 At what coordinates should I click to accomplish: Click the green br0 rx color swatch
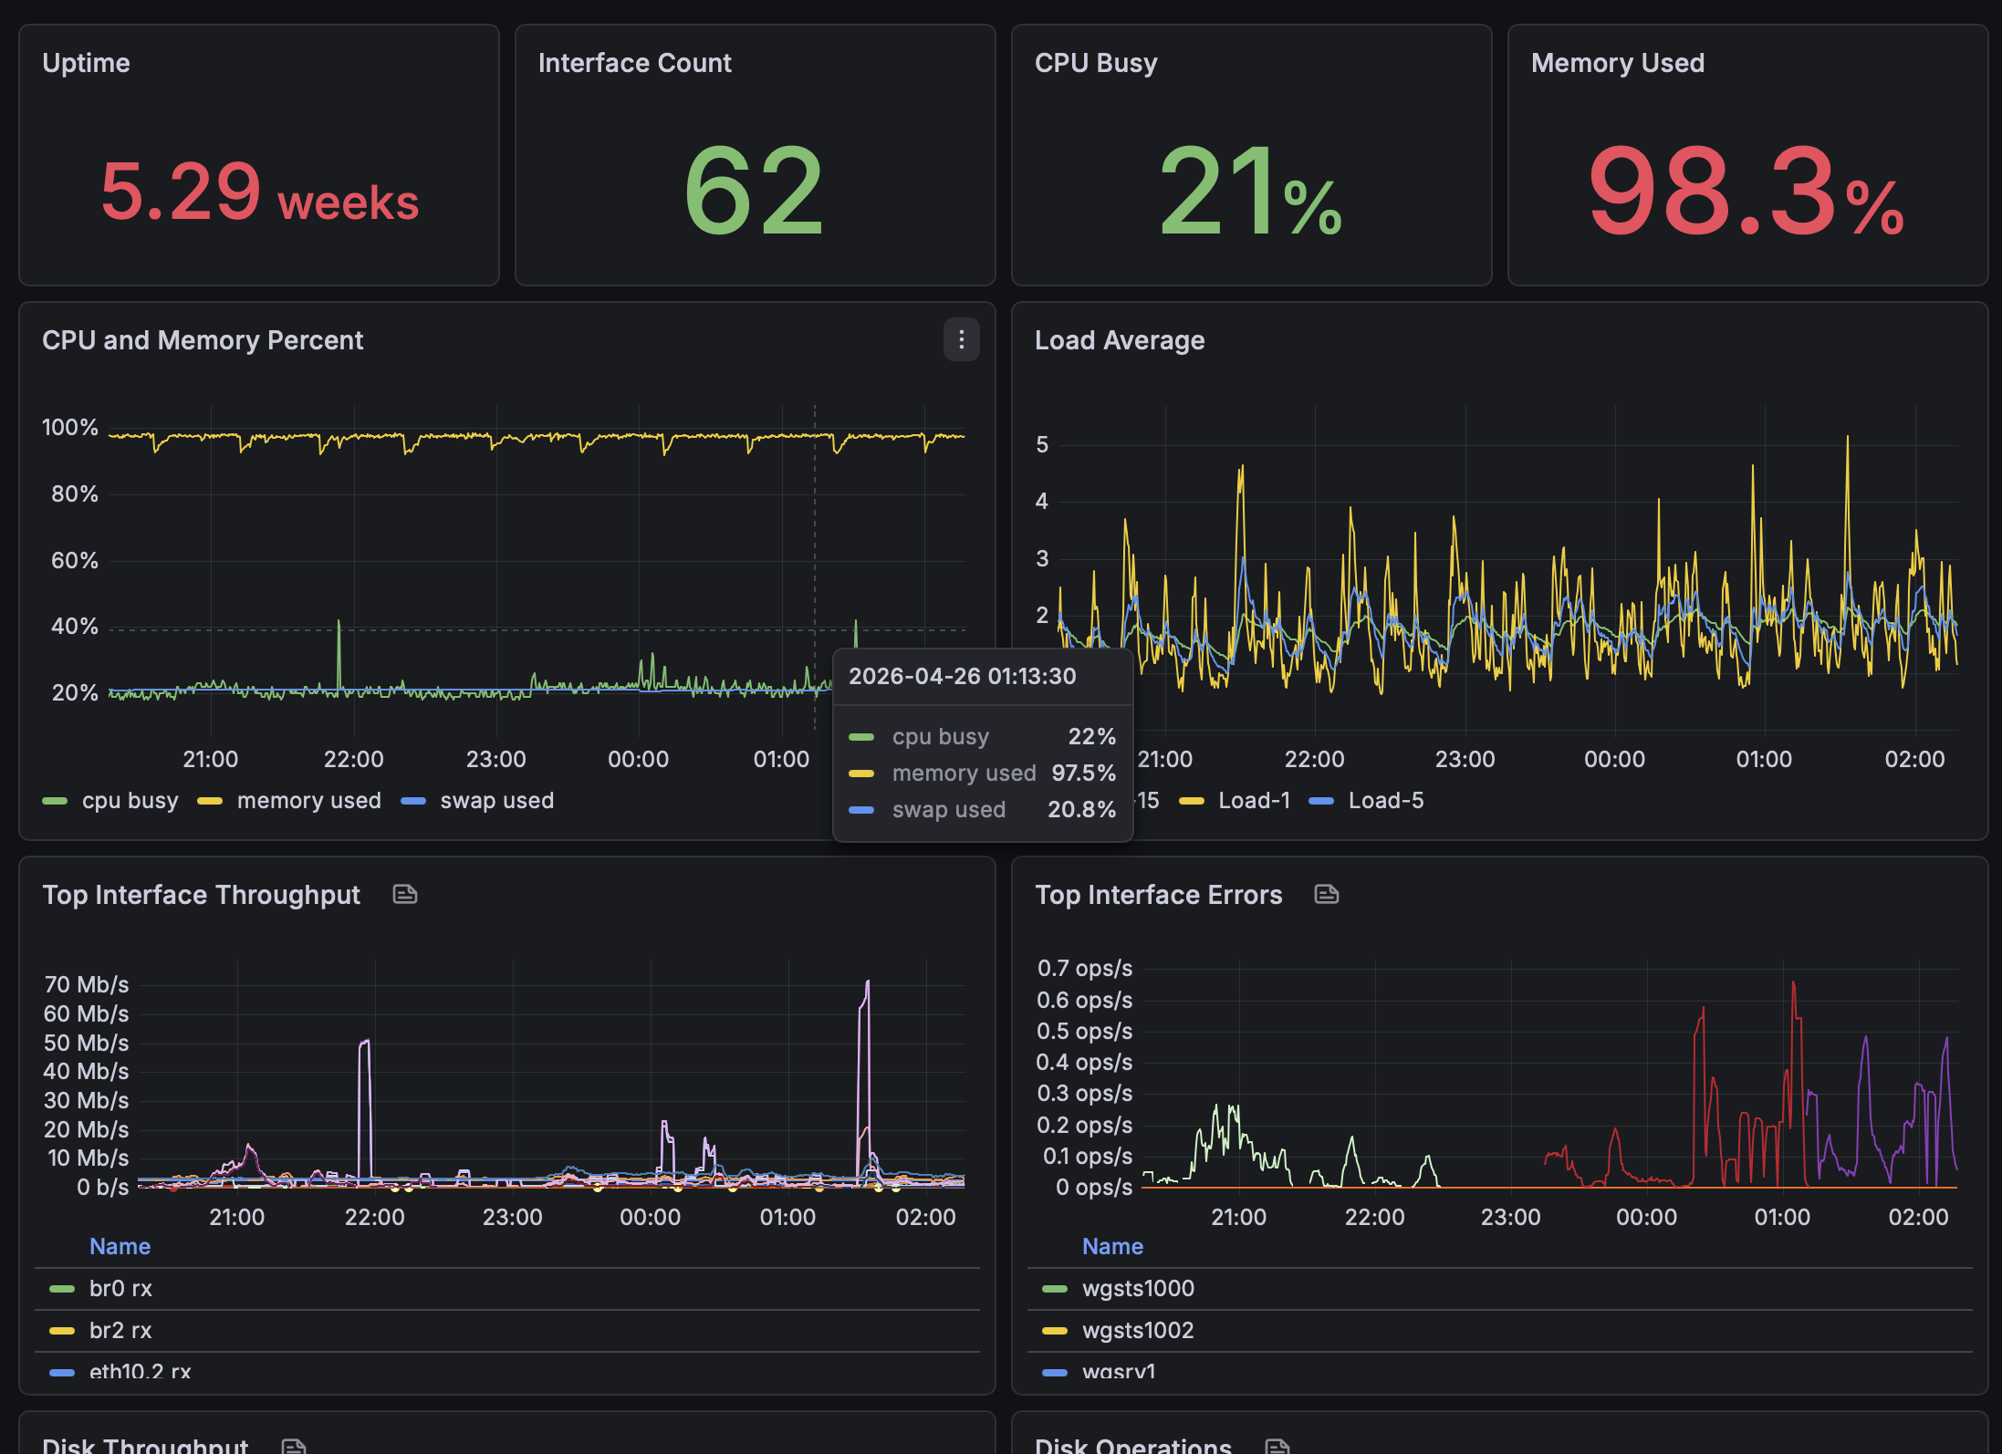61,1289
